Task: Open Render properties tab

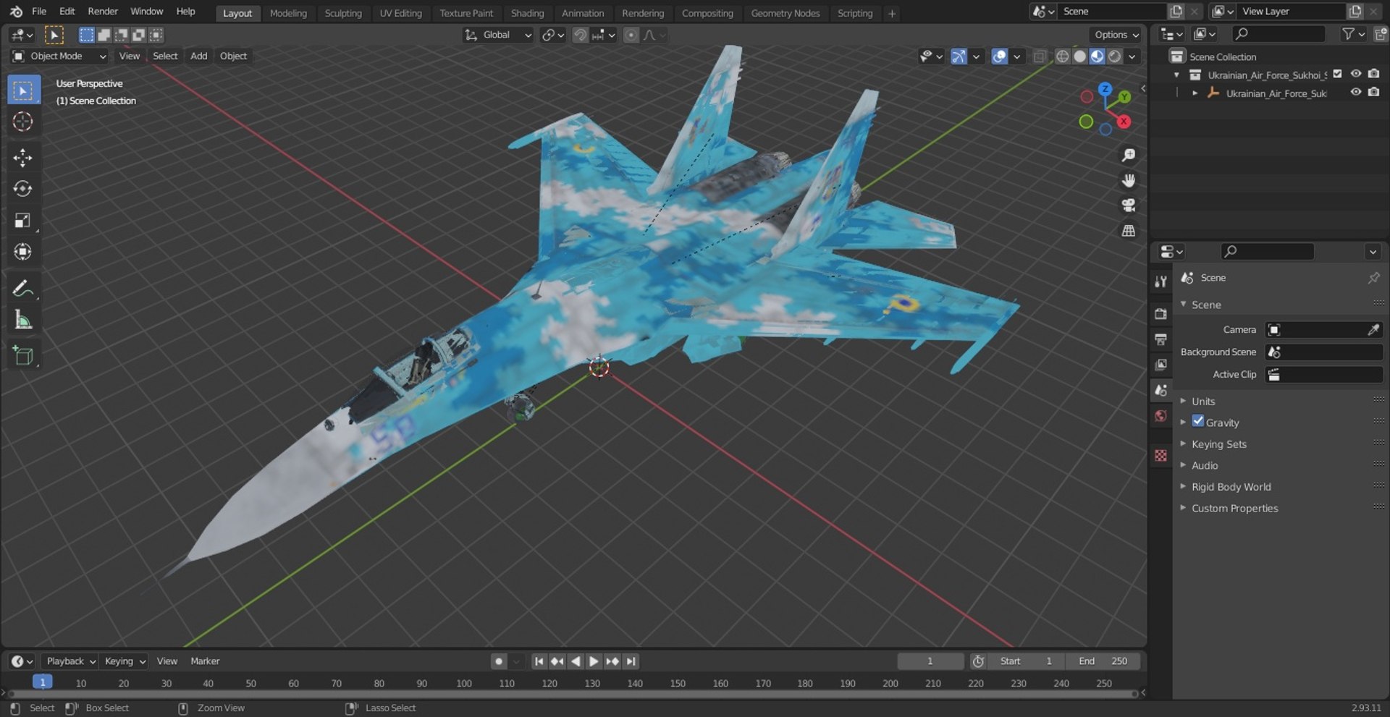Action: (x=1161, y=314)
